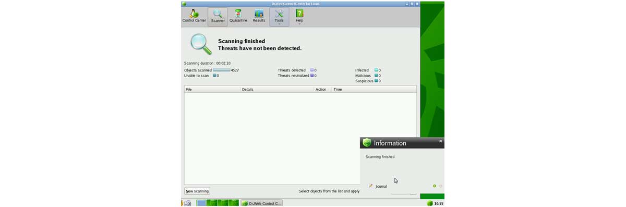Click the Dr.Web tray icon beside clock
The height and width of the screenshot is (207, 626).
point(430,203)
